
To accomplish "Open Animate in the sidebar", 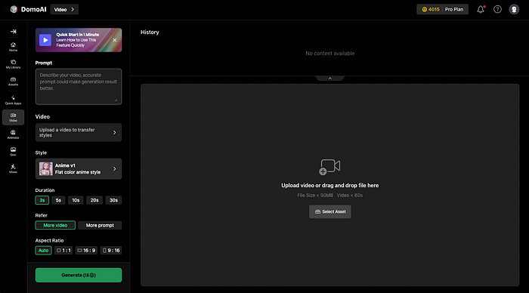I will click(13, 134).
